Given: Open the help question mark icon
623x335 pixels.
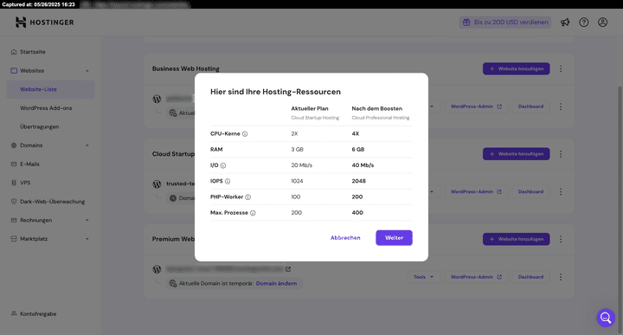Looking at the screenshot, I should (584, 23).
